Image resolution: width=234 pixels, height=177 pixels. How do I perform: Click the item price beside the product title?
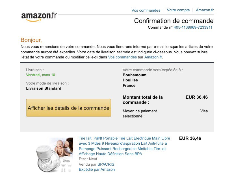click(x=190, y=138)
